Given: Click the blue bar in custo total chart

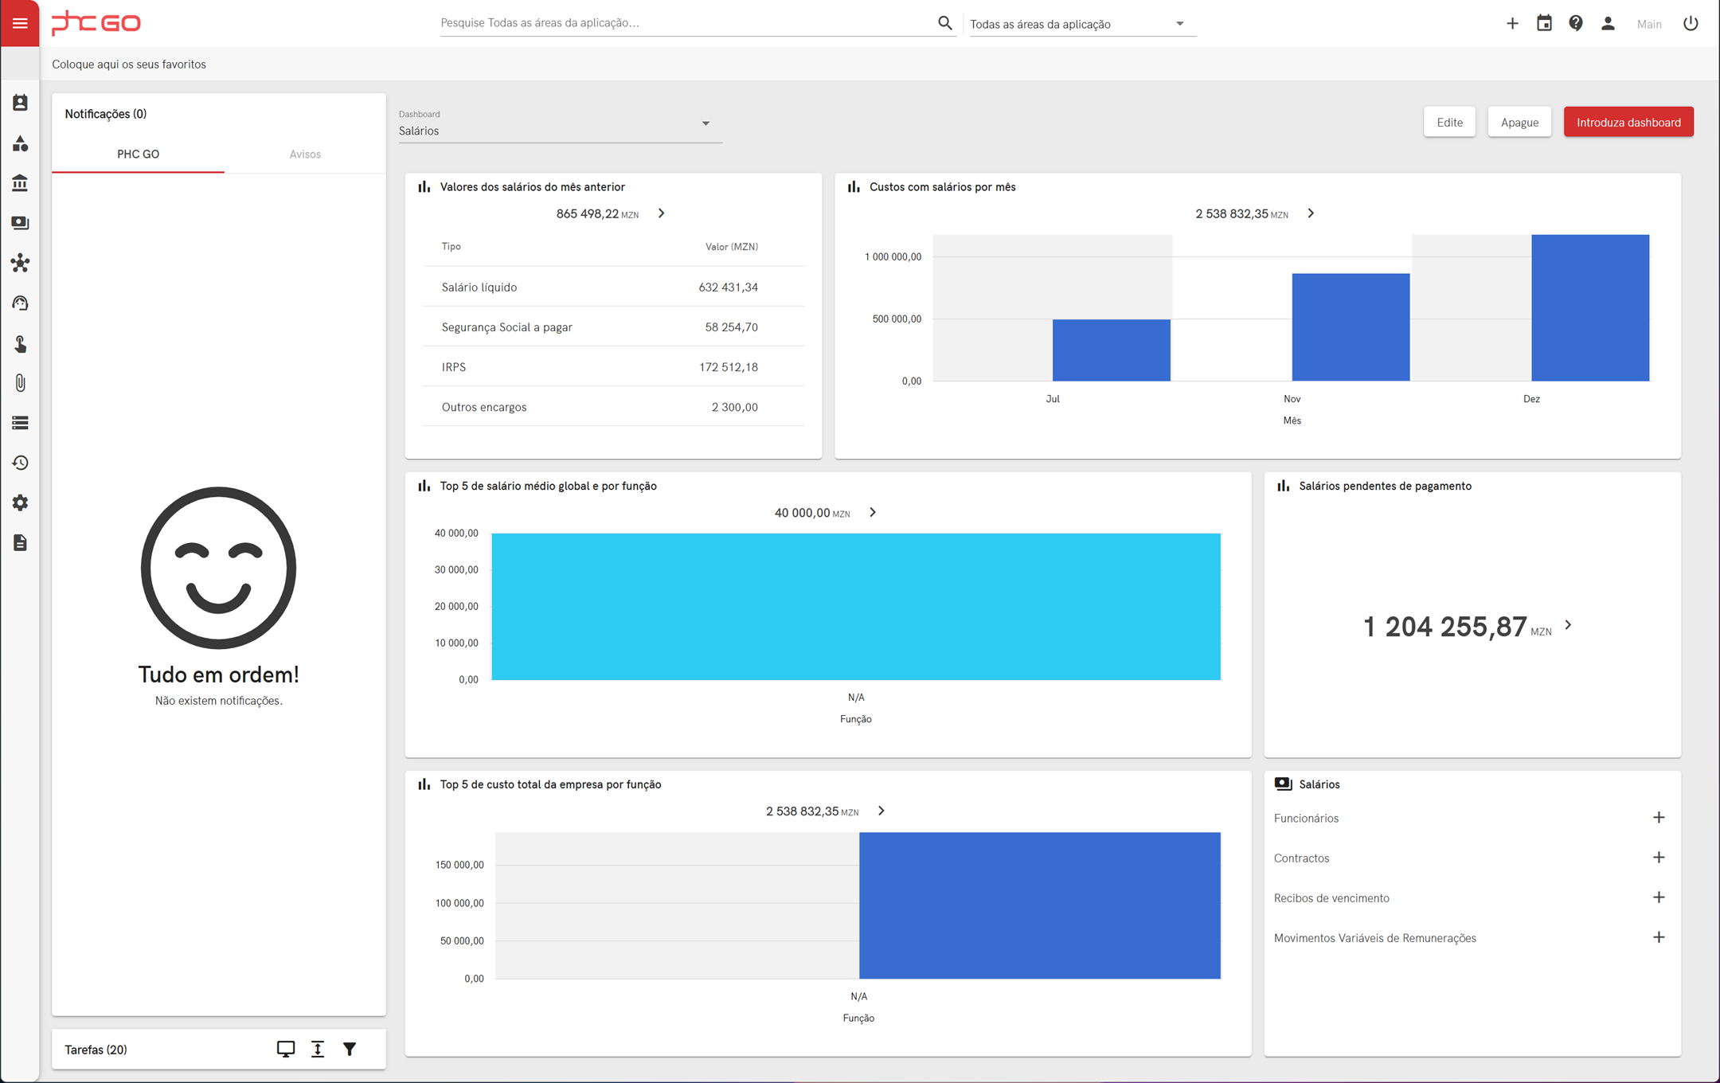Looking at the screenshot, I should pyautogui.click(x=1040, y=905).
